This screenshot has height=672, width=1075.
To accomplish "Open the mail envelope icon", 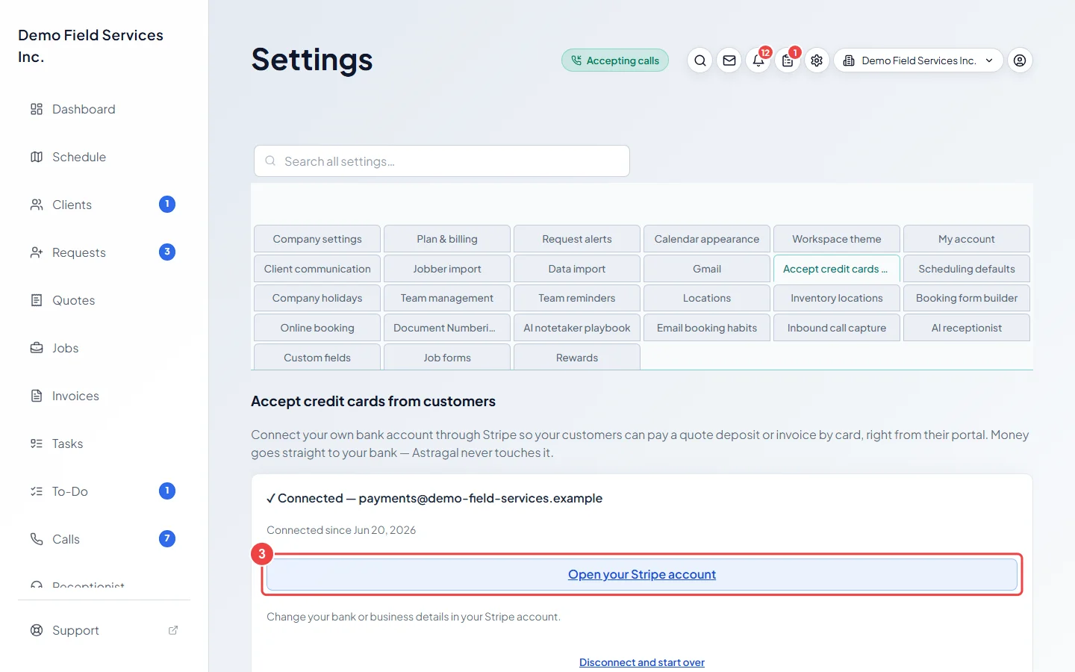I will coord(729,60).
